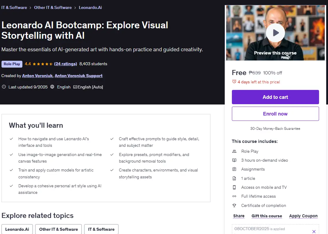Screen dimensions: 328x234
Task: Click 'What you'll learn' heading
Action: [x=36, y=125]
